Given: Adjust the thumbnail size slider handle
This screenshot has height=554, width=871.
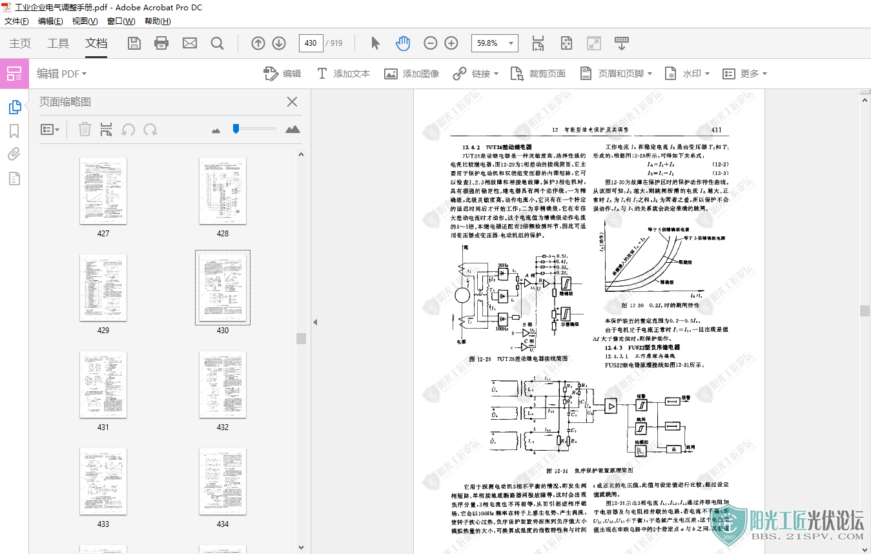Looking at the screenshot, I should coord(236,129).
